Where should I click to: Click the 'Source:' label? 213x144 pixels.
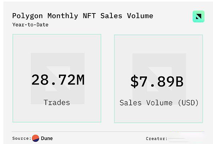coord(22,138)
